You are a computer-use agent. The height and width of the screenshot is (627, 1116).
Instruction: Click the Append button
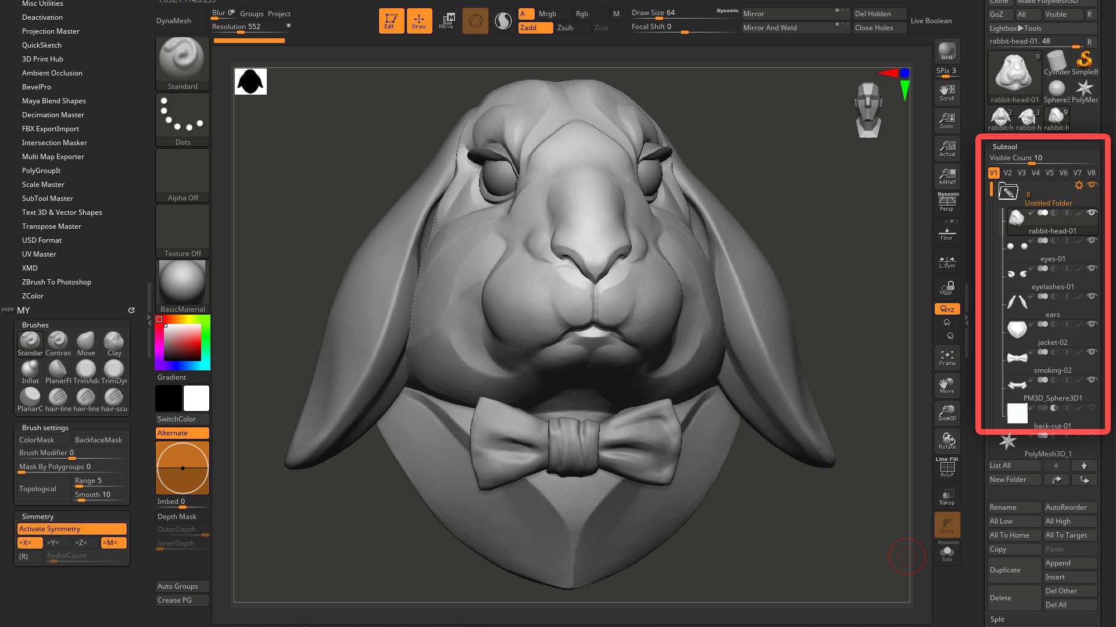coord(1070,563)
